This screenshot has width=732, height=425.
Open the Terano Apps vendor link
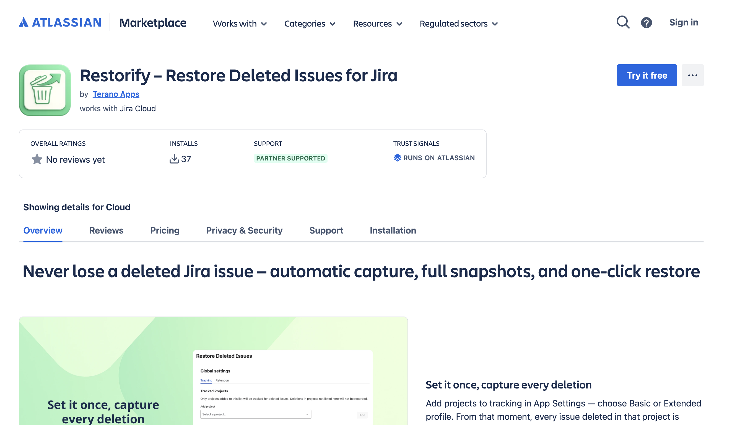pyautogui.click(x=116, y=94)
